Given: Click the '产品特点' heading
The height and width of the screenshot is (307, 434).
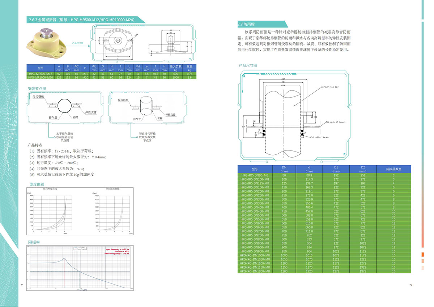Looking at the screenshot, I should [x=35, y=145].
